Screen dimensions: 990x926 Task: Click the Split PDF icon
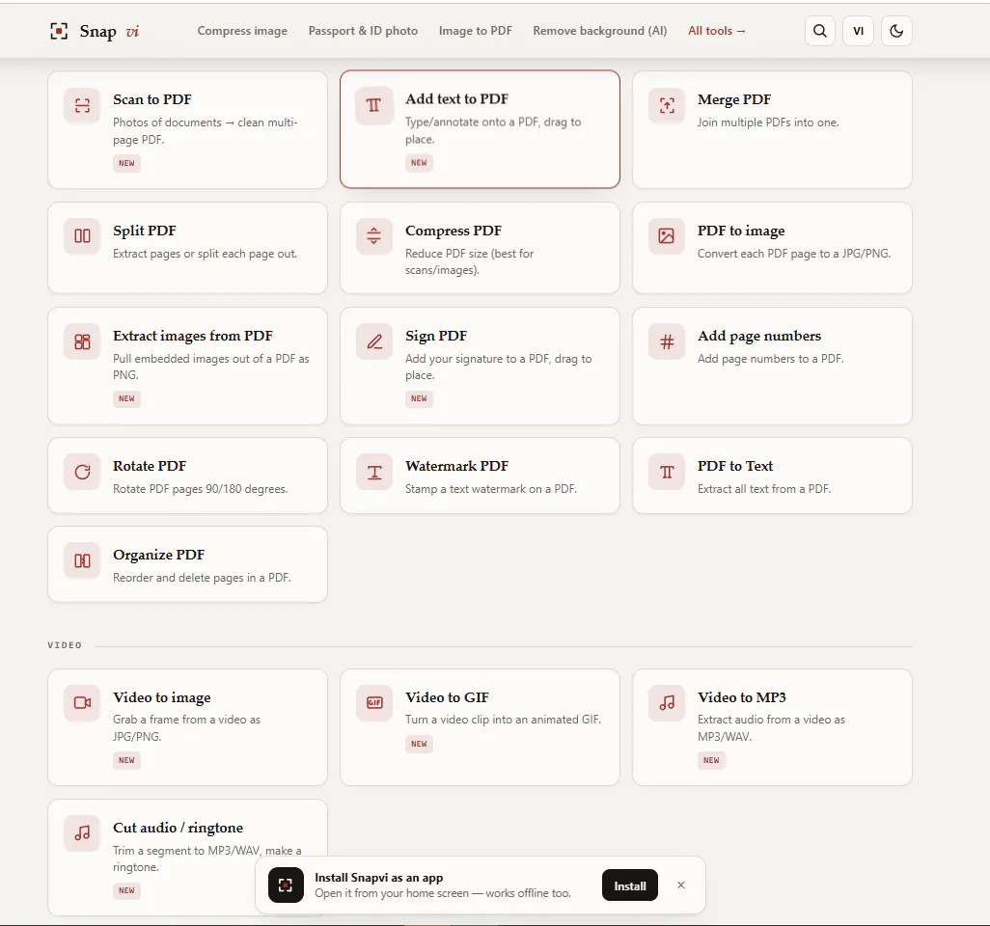tap(82, 236)
